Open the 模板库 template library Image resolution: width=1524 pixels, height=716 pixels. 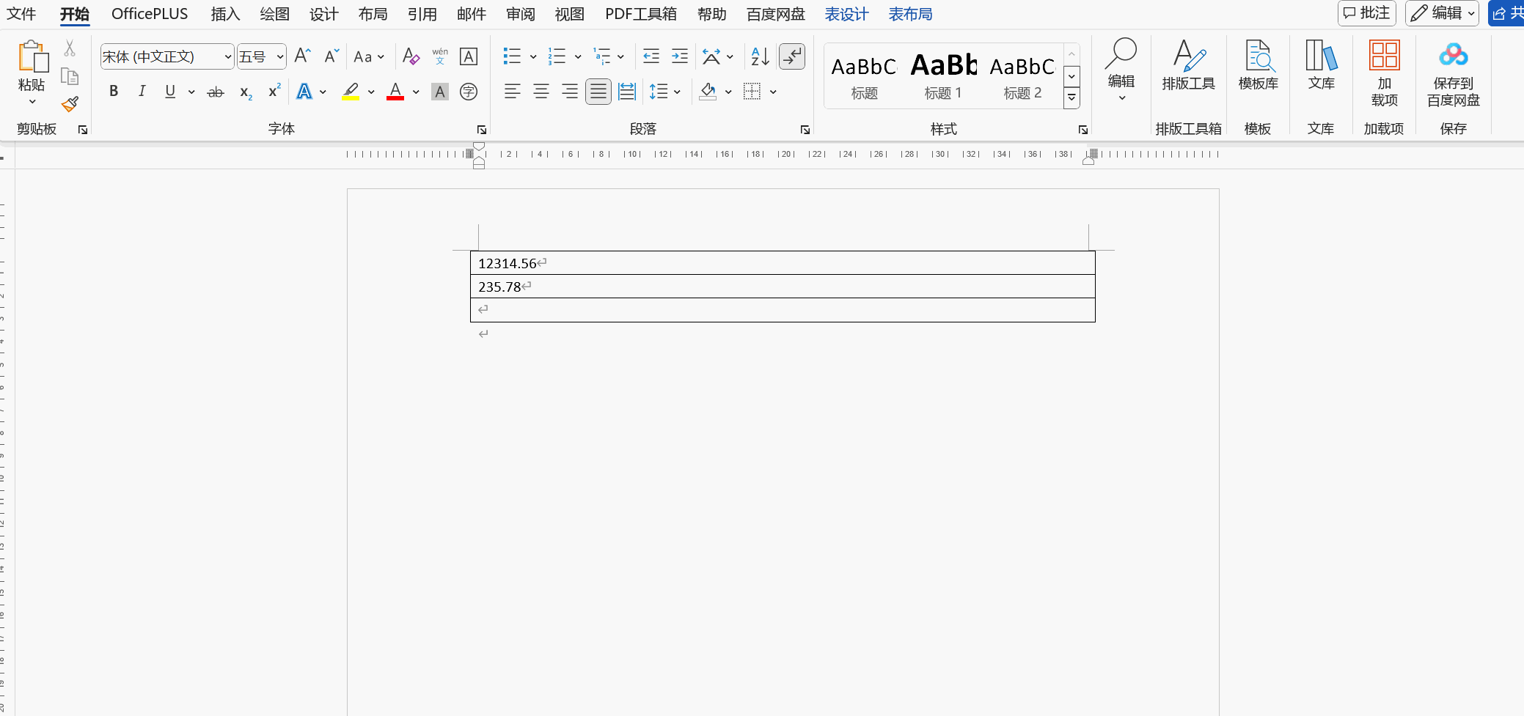point(1258,66)
